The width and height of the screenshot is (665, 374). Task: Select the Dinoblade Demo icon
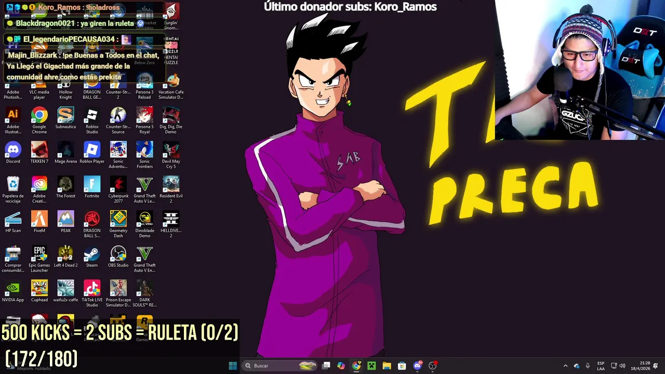144,224
